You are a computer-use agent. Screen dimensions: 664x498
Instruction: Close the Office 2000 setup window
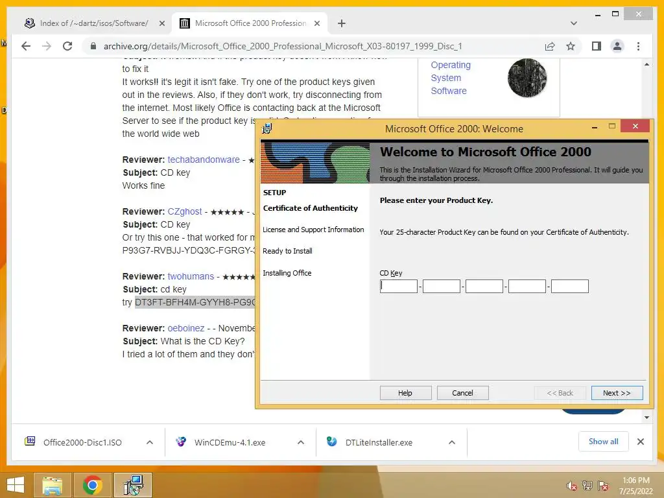click(635, 126)
